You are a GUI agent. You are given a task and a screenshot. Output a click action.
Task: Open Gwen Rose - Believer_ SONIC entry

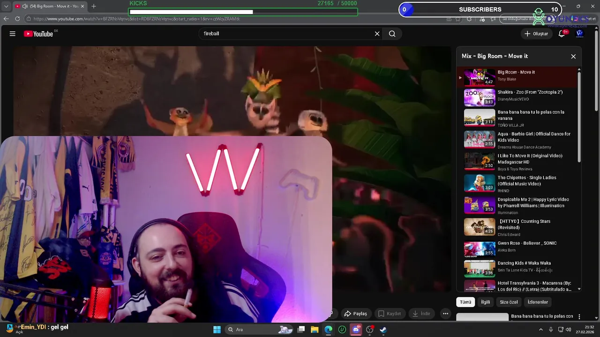518,249
